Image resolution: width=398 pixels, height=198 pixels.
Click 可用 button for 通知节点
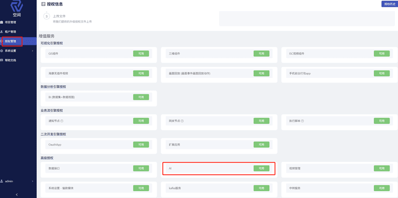click(x=141, y=121)
